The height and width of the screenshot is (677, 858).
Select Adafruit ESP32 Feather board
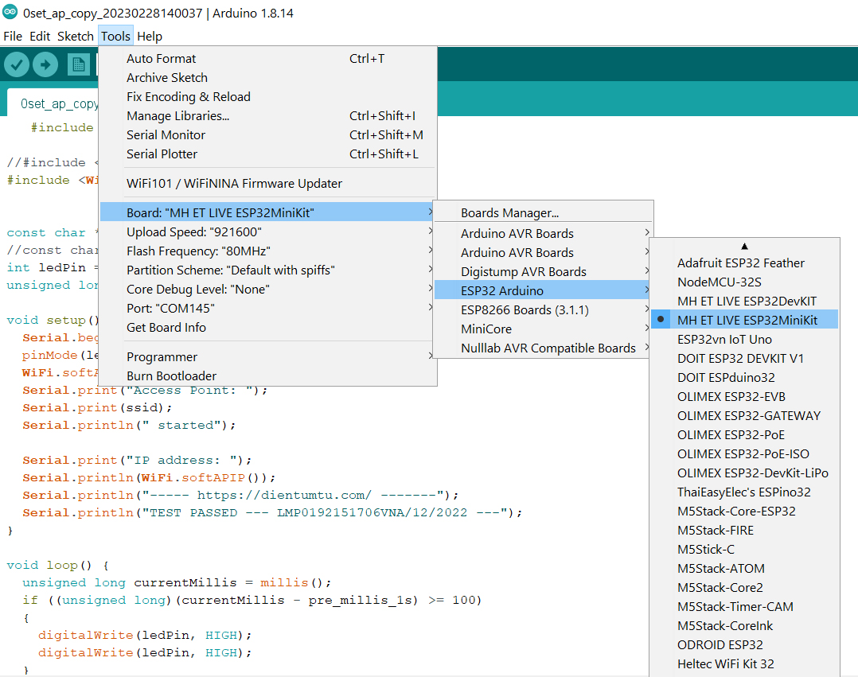[744, 263]
